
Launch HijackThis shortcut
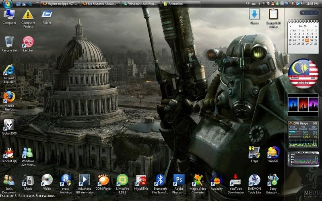pos(141,182)
